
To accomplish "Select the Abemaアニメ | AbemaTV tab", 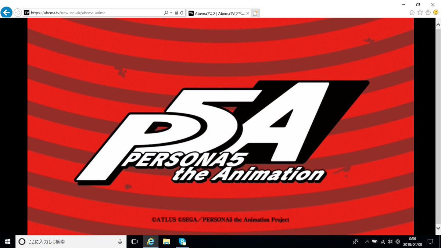I will (x=219, y=13).
